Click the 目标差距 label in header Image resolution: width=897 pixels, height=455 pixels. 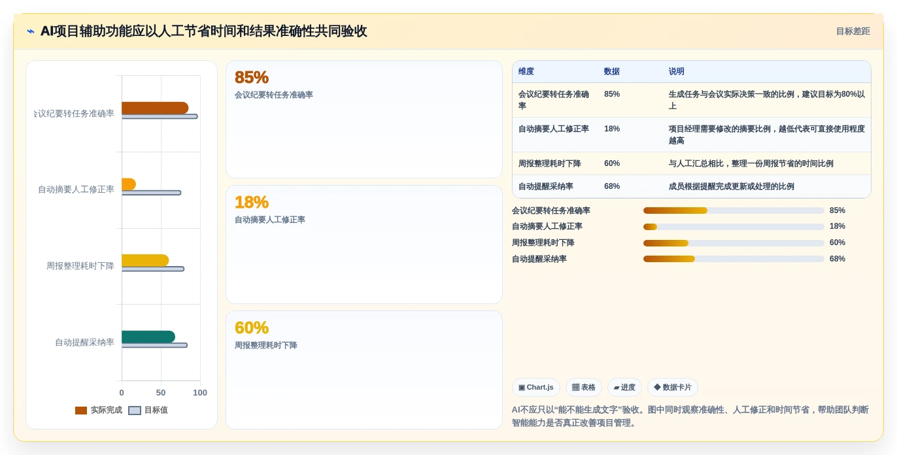point(853,31)
